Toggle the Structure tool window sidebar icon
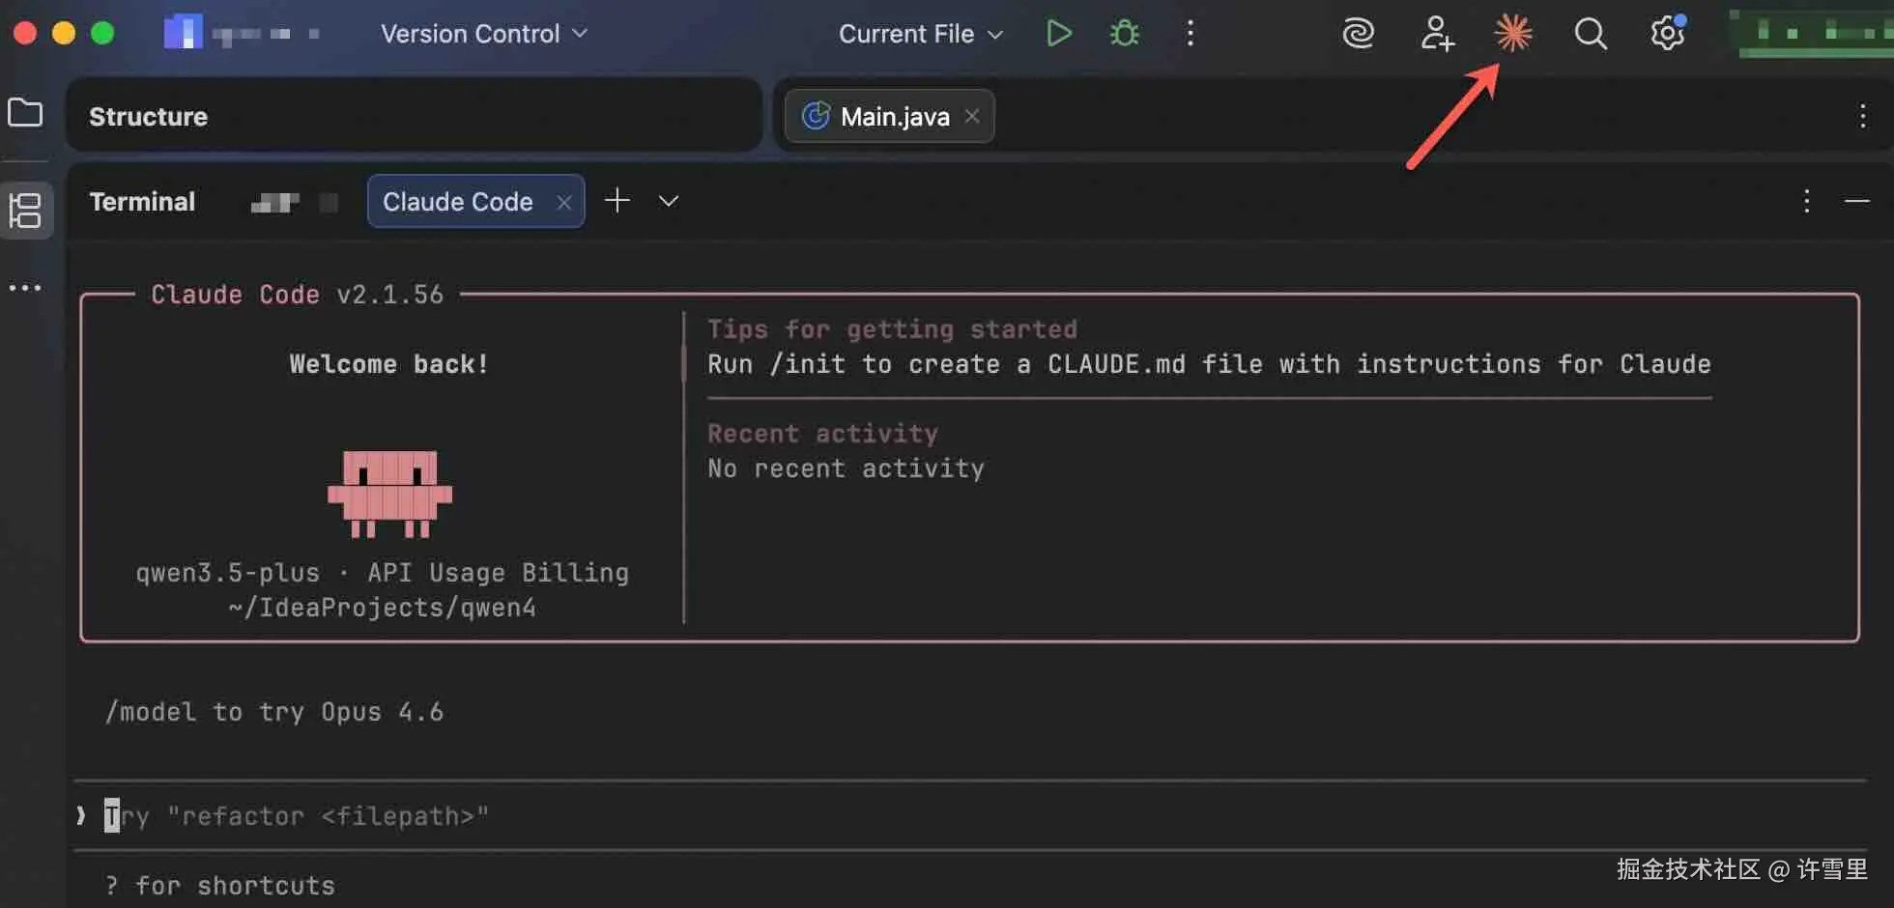The image size is (1894, 908). point(25,210)
